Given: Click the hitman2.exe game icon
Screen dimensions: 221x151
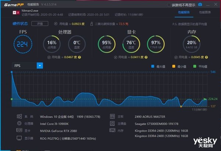Looking at the screenshot, I should click(16, 13).
